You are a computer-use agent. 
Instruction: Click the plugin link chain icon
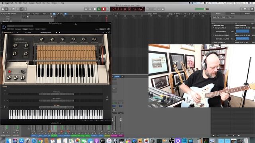point(108,29)
